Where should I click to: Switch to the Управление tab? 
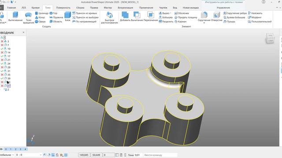tap(223, 8)
